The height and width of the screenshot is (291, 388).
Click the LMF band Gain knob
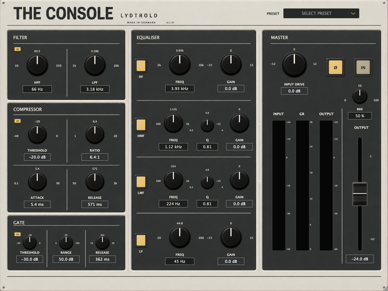tap(239, 180)
